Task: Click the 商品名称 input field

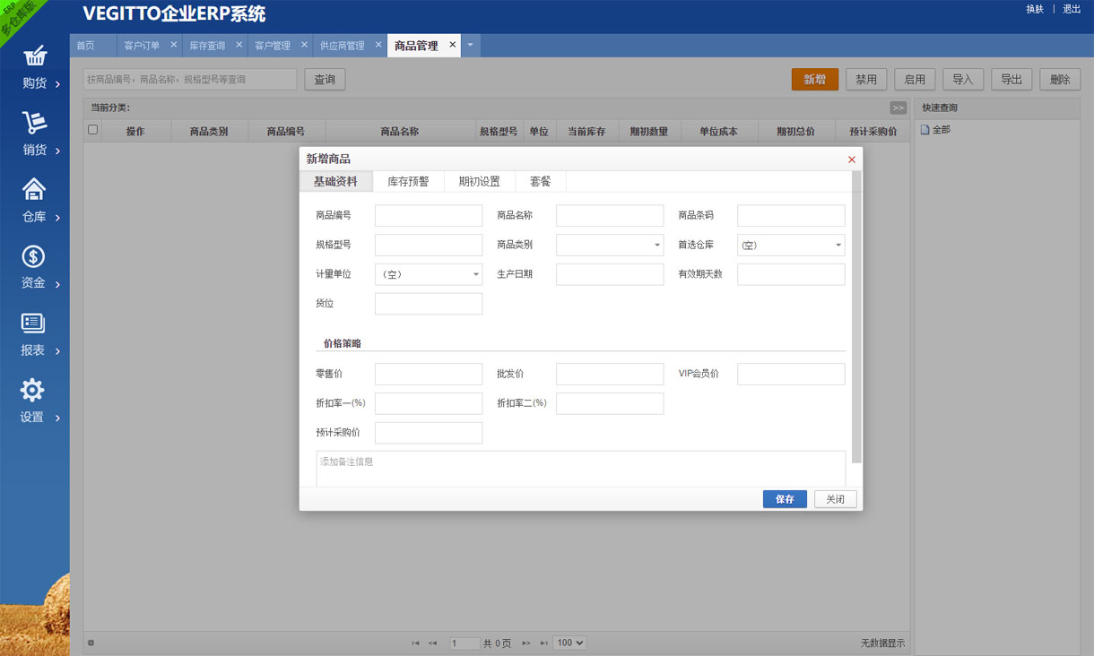Action: [610, 216]
